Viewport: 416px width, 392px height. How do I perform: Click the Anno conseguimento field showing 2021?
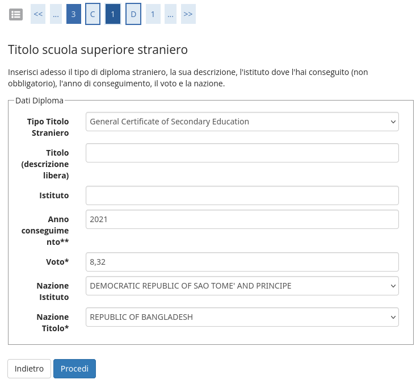242,219
